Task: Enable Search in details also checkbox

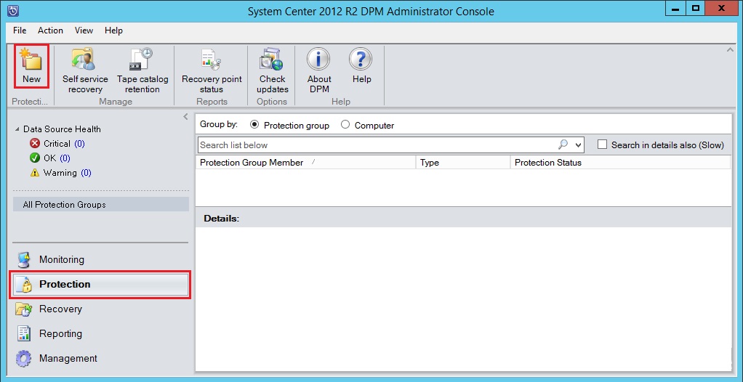Action: (602, 145)
